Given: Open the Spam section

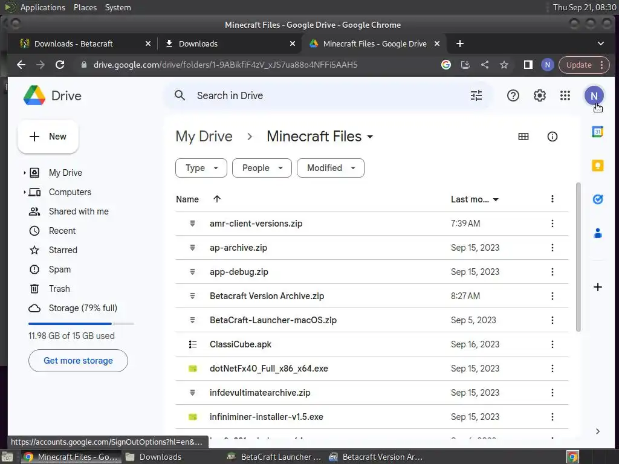Looking at the screenshot, I should coord(60,269).
